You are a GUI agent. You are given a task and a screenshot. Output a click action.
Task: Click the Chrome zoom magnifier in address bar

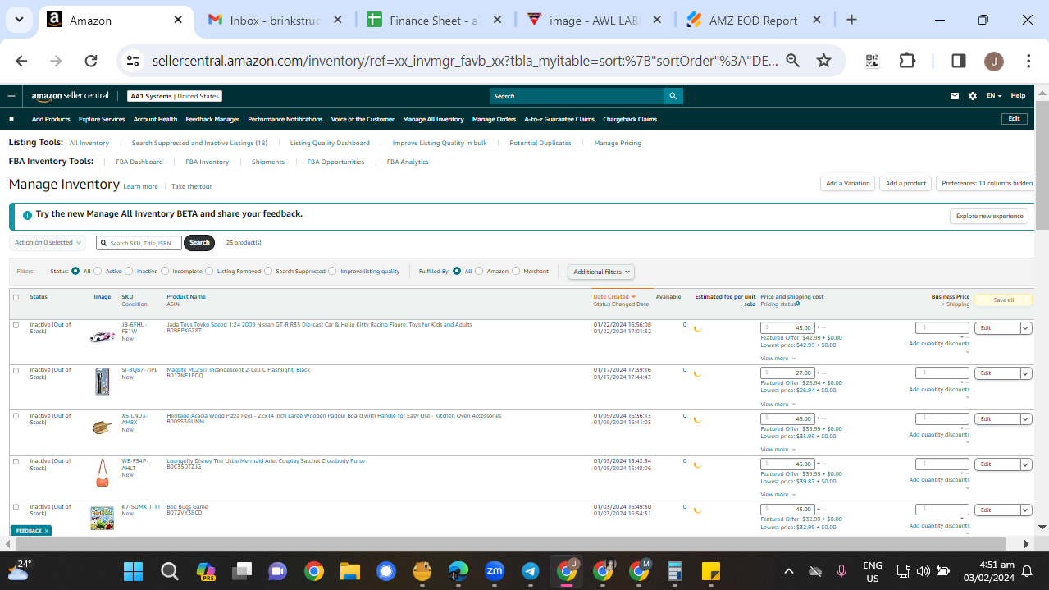[x=792, y=61]
